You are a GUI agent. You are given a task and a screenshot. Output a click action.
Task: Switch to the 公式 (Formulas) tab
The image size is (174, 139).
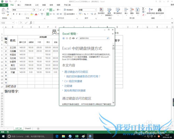pos(37,5)
